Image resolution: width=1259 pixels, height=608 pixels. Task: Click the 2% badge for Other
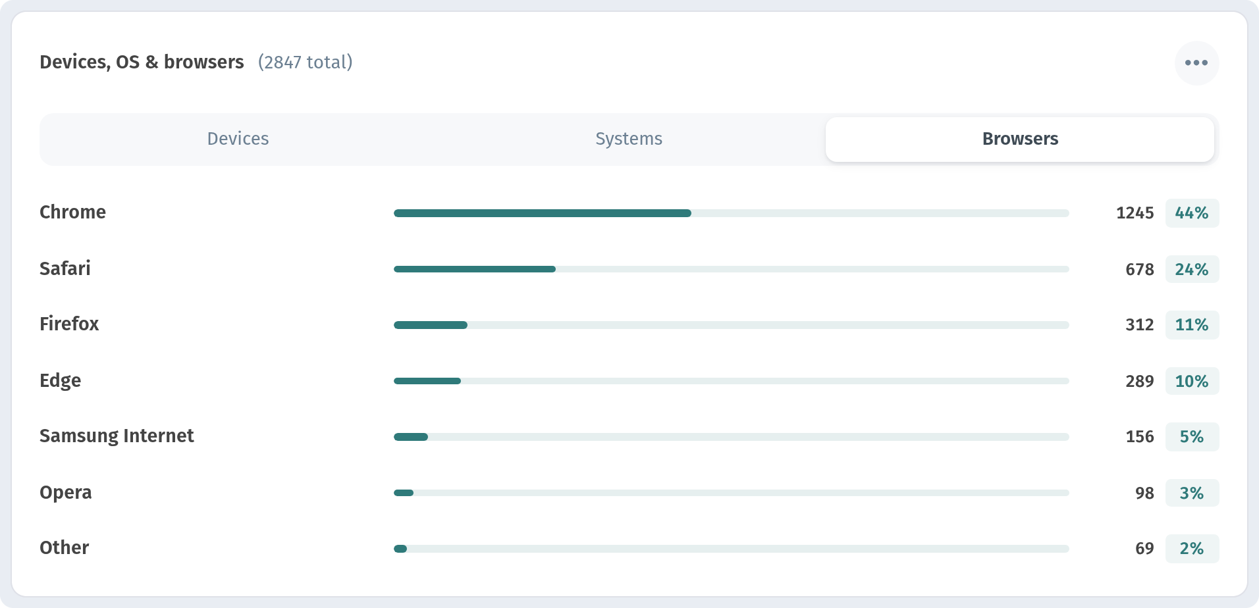(1192, 549)
